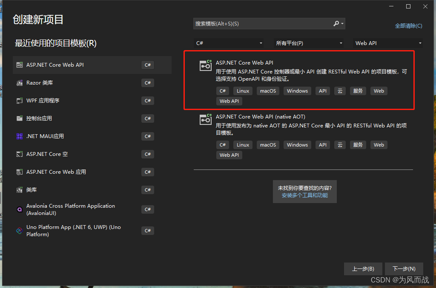436x288 pixels.
Task: Select the 类库 template icon
Action: (19, 190)
